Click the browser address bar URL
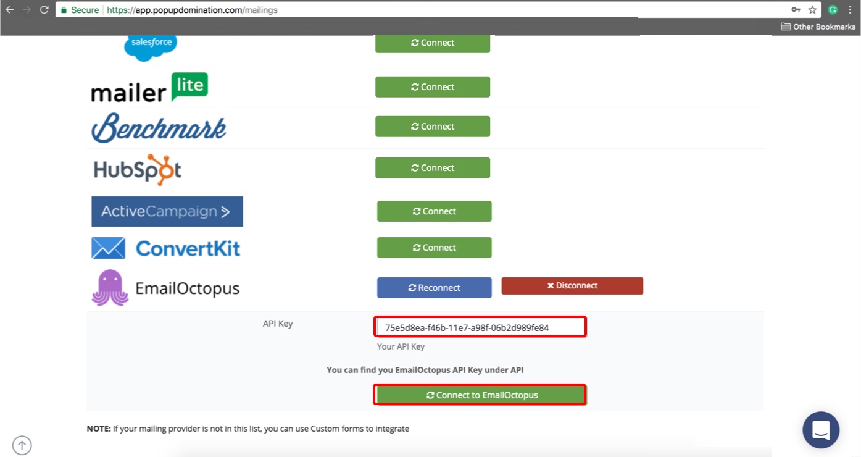The height and width of the screenshot is (457, 861). coord(192,10)
